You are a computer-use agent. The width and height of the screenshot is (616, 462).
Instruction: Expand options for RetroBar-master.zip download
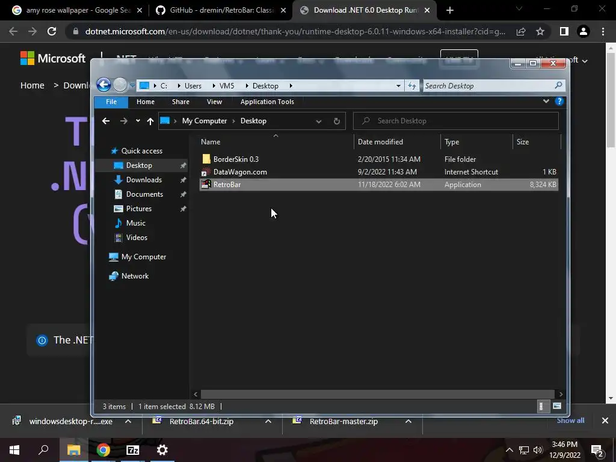(x=408, y=421)
